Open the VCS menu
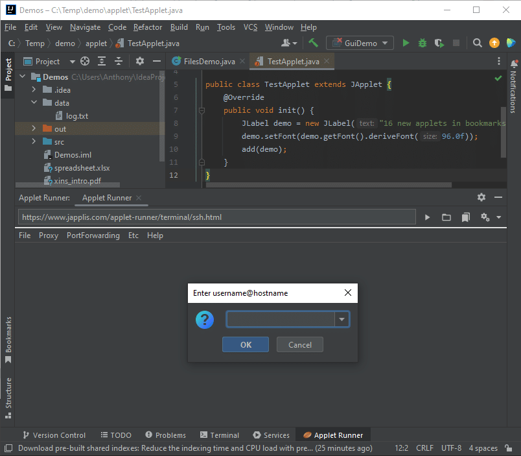Viewport: 521px width, 456px height. click(250, 27)
